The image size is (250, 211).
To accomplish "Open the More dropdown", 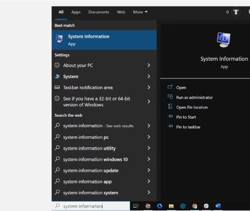I will tap(140, 12).
